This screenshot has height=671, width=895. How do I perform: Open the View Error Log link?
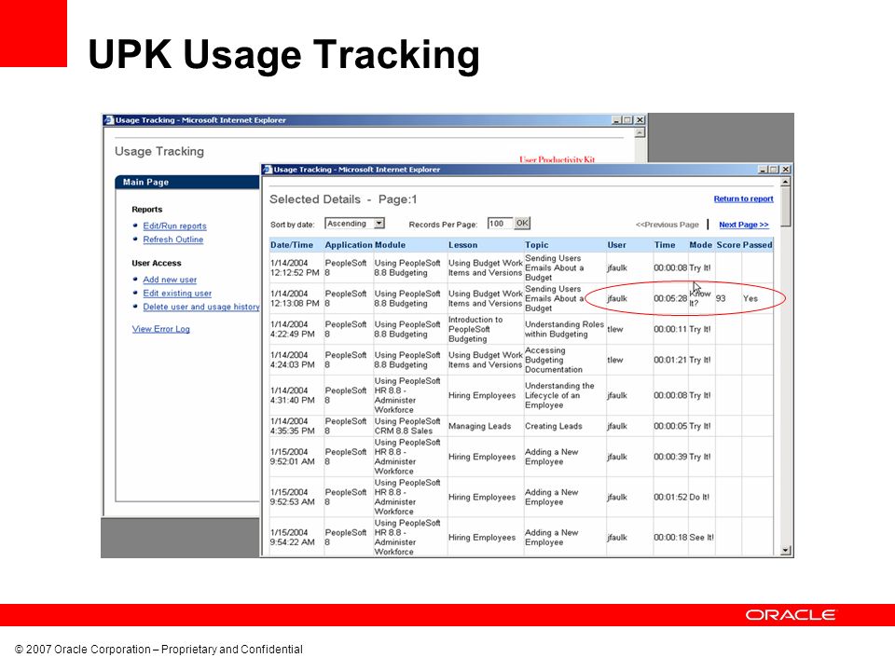point(161,329)
